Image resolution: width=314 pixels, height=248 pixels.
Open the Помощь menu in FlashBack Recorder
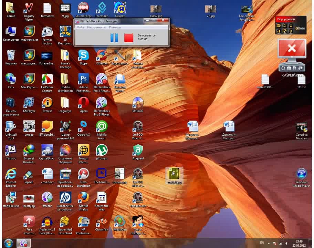coord(115,28)
